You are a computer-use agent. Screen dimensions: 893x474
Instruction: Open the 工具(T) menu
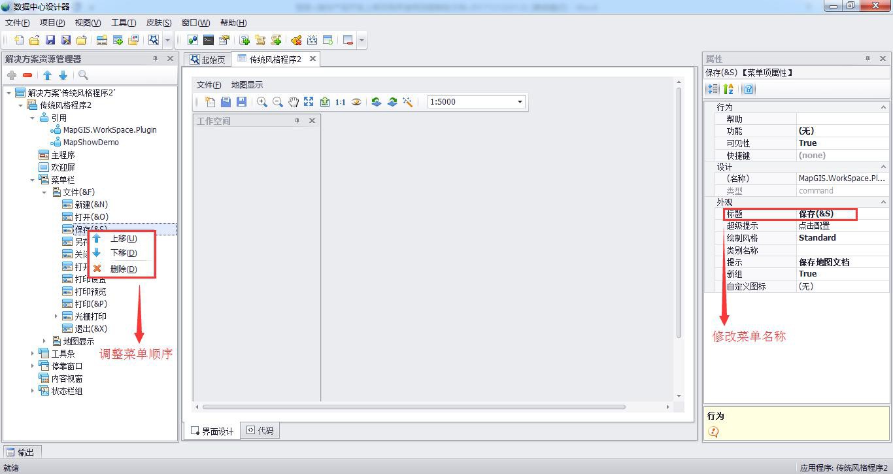click(124, 23)
